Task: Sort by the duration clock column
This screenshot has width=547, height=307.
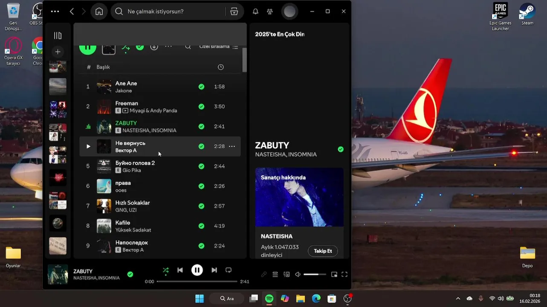Action: (x=220, y=67)
